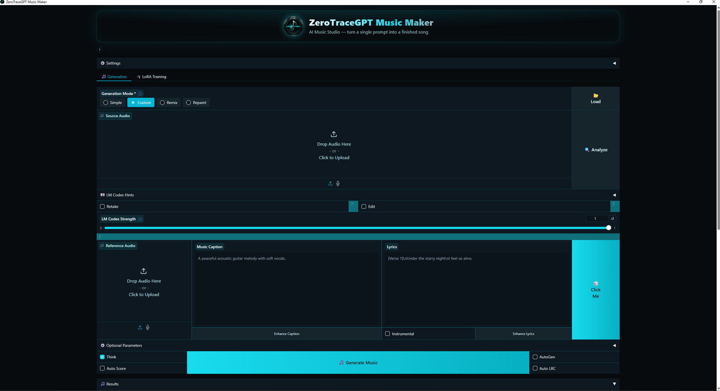720x391 pixels.
Task: Uncheck the Think checkbox
Action: pos(102,357)
